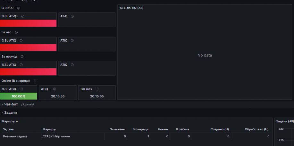Click info icon on 'TiQ max' panel
This screenshot has height=146, width=294.
97,89
